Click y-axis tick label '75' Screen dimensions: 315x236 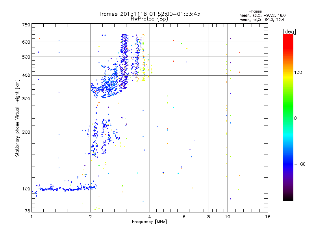(x=28, y=211)
